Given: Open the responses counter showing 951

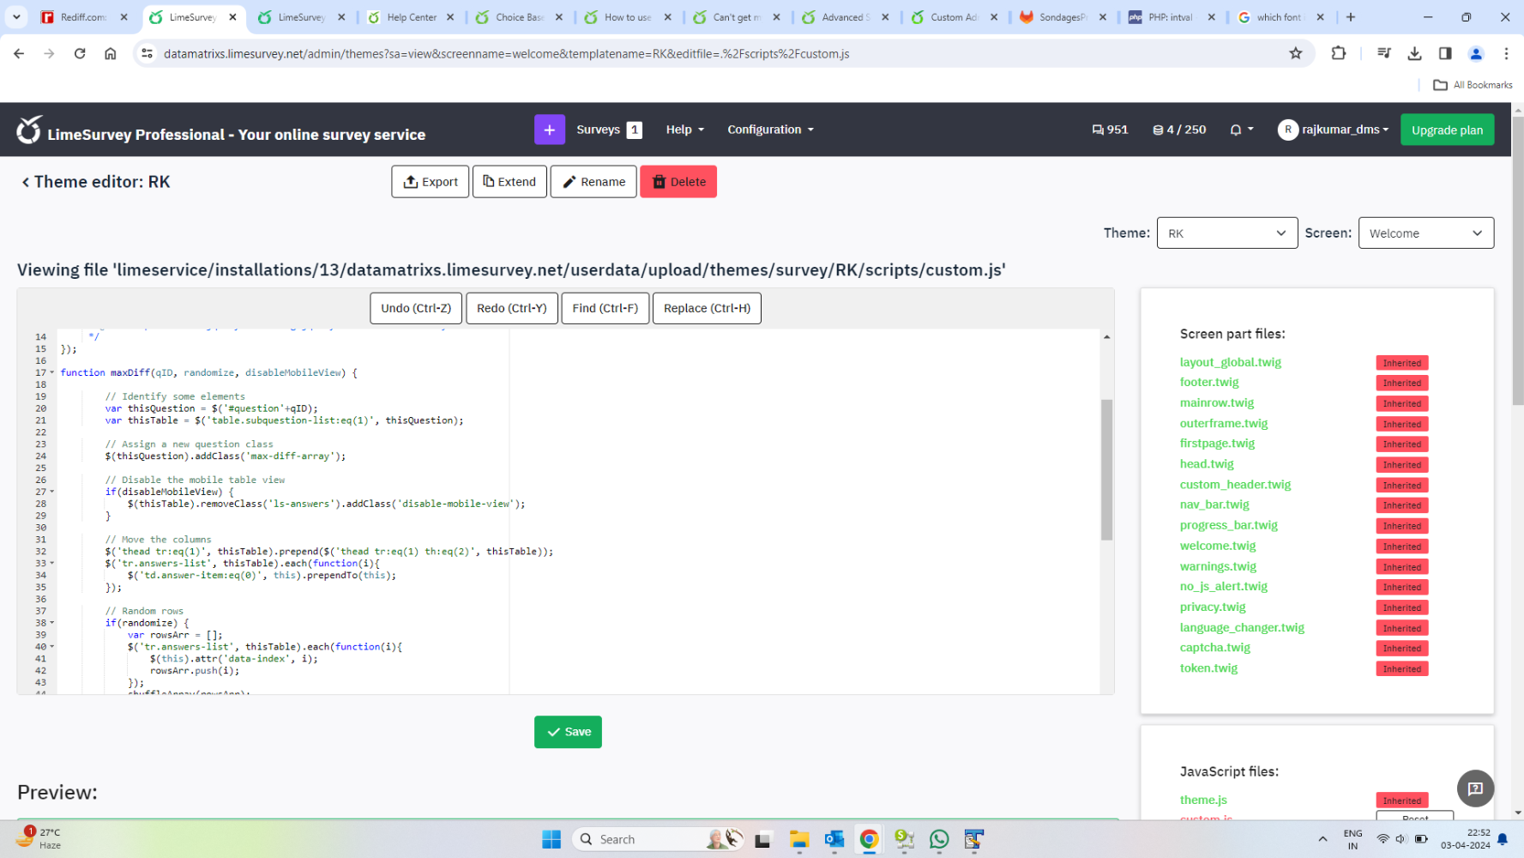Looking at the screenshot, I should pos(1110,130).
